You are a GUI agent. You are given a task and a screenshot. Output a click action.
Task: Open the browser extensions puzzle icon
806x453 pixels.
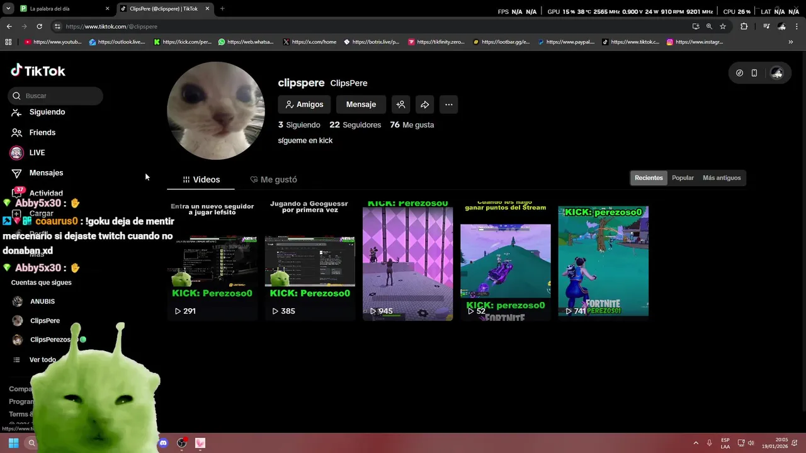744,26
